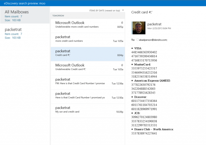Click the JCB number 3096270124803980
This screenshot has height=145, width=206.
pyautogui.click(x=144, y=117)
